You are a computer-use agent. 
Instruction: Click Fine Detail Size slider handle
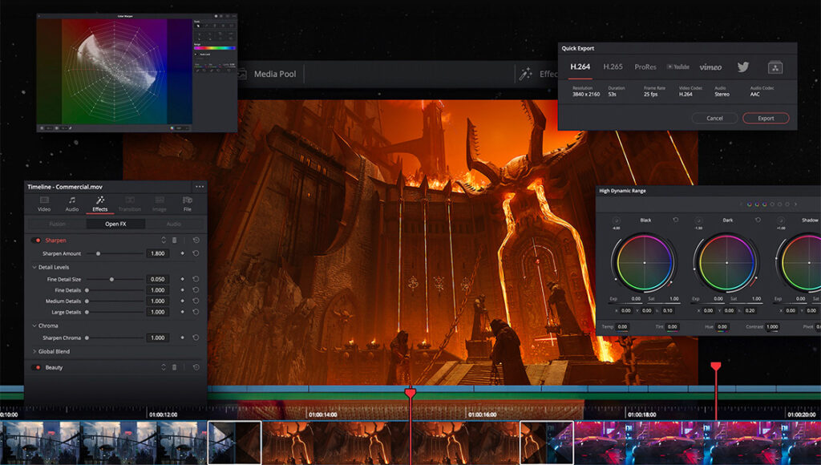(x=111, y=279)
